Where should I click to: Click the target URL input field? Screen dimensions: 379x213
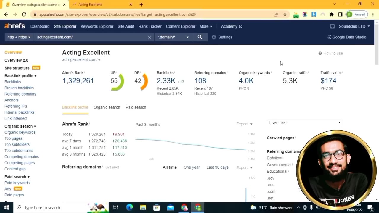pos(90,37)
